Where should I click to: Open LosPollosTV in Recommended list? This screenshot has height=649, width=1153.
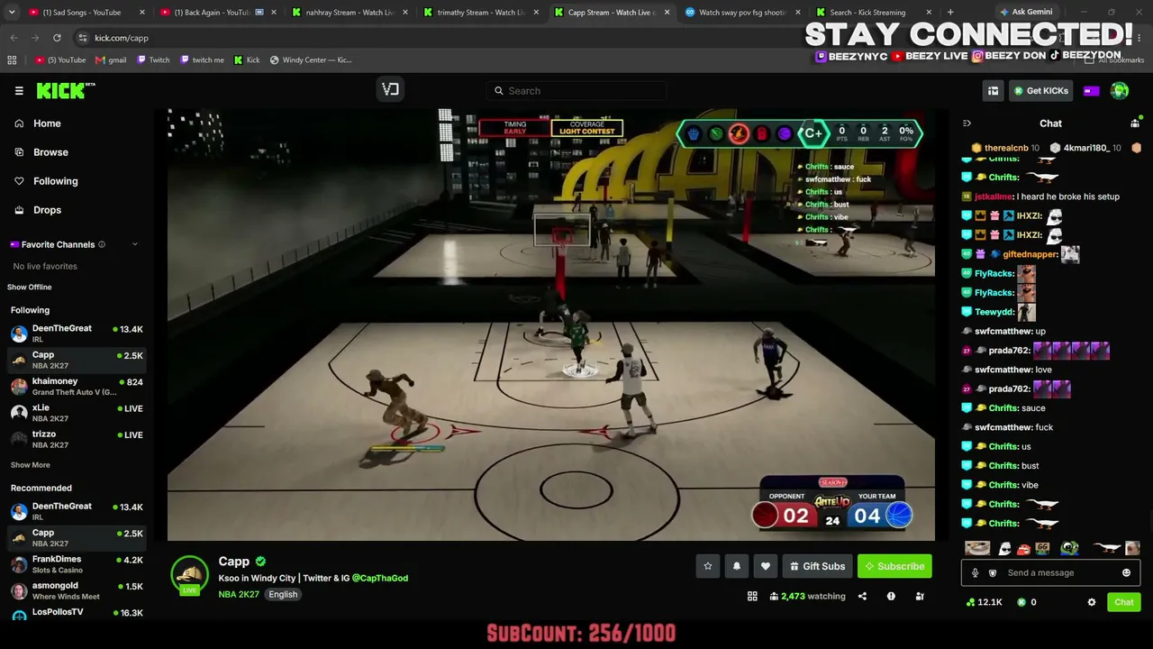coord(77,613)
